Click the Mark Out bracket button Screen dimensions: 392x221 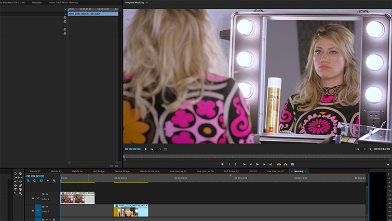[236, 164]
